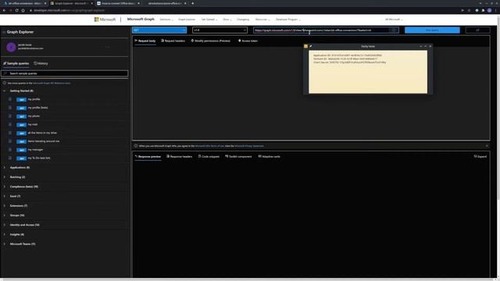Image resolution: width=500 pixels, height=281 pixels.
Task: Click the yellow note icon in Sticky Note title bar
Action: point(305,46)
